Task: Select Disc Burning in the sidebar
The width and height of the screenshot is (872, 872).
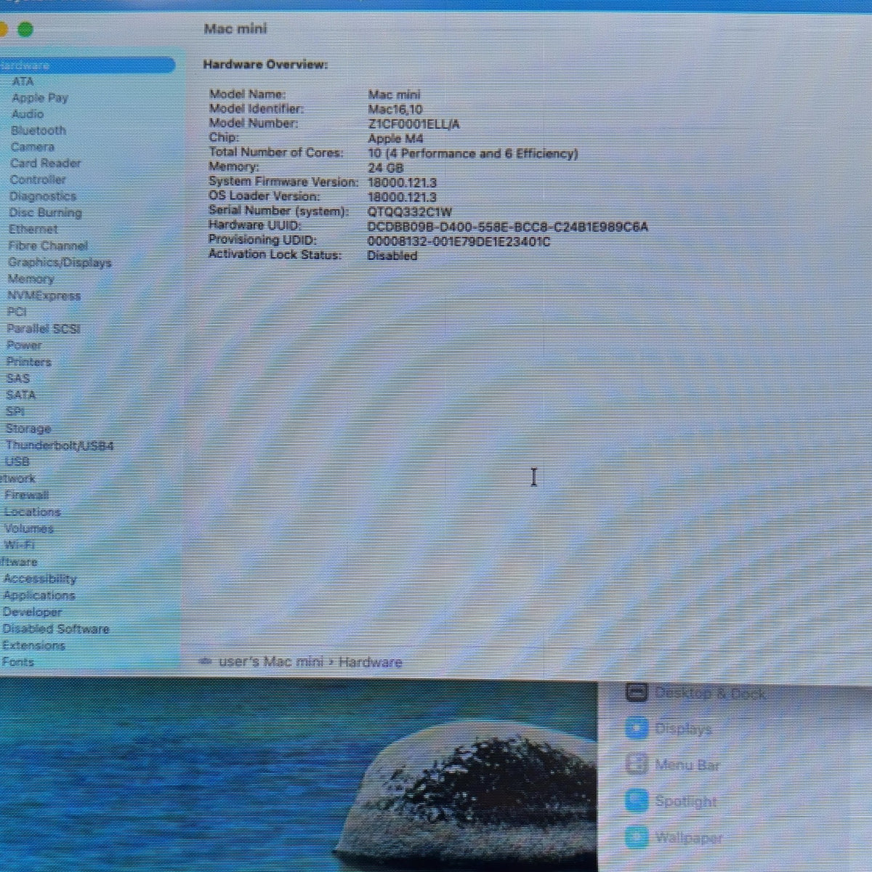Action: tap(45, 213)
